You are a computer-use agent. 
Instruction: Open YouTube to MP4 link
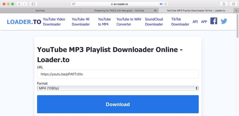(104, 22)
